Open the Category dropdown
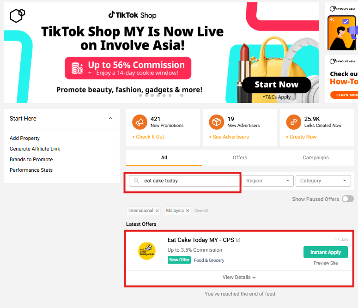 (323, 181)
